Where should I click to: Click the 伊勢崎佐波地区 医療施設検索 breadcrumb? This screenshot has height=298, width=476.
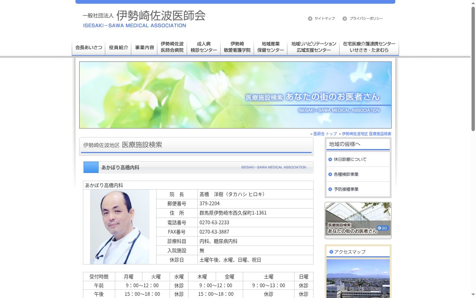click(367, 134)
